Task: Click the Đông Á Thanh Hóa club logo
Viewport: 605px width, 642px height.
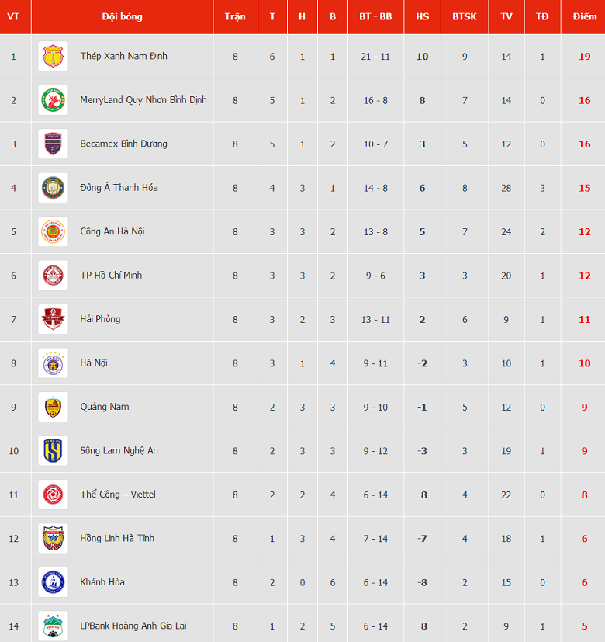Action: (53, 188)
